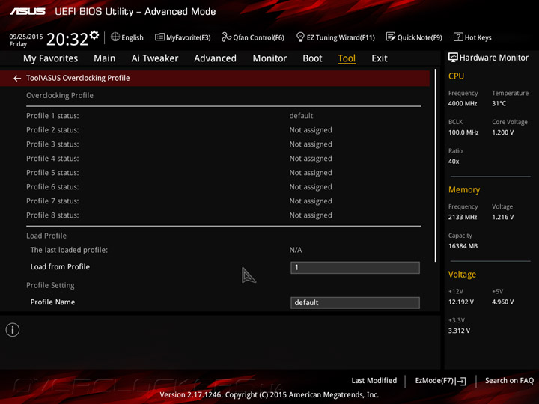Screen dimensions: 539x404
Task: Click the +3.3V reading 3.312 V
Action: click(459, 331)
